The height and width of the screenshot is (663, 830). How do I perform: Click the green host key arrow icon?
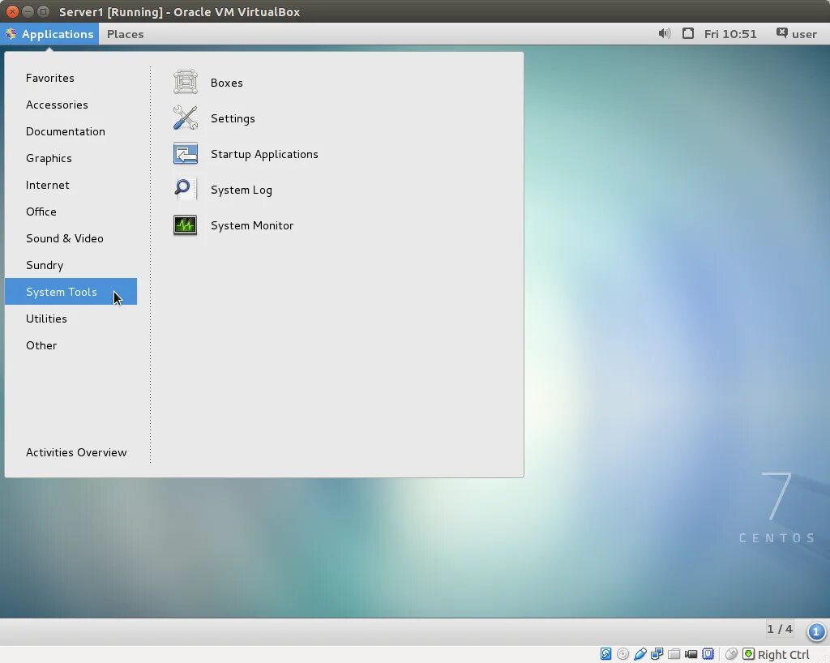748,654
